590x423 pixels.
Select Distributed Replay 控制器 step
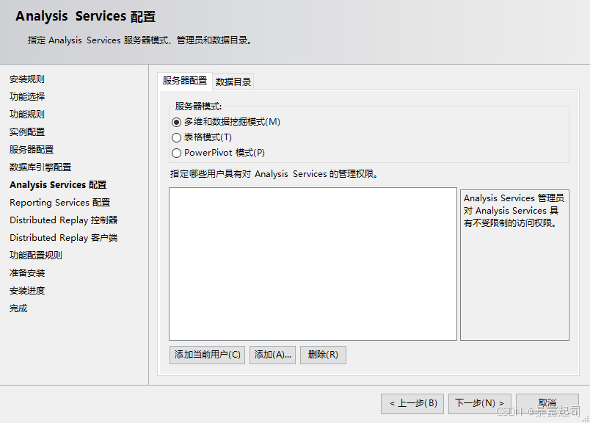63,220
